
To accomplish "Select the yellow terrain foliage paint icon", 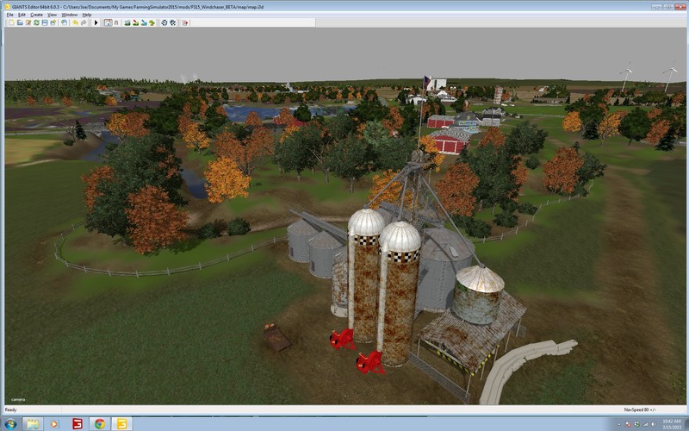I will pyautogui.click(x=152, y=22).
